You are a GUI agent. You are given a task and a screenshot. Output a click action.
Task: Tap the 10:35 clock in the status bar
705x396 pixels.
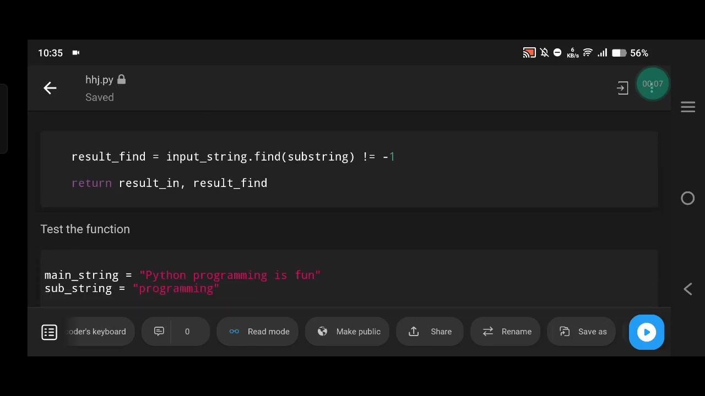click(x=50, y=53)
